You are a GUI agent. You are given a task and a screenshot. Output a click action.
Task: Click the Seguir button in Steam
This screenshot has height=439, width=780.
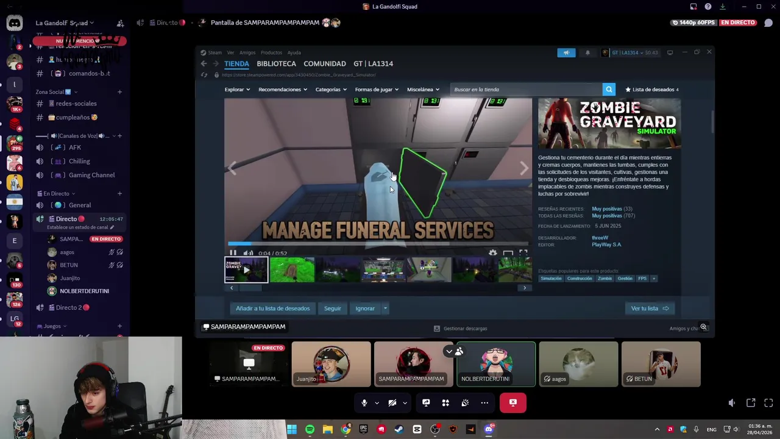tap(333, 309)
